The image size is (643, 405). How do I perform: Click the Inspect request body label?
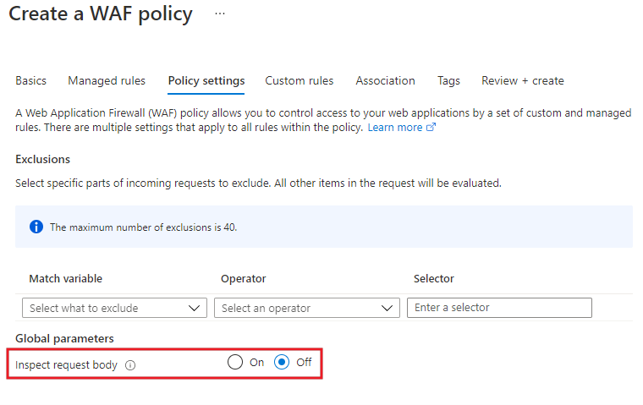coord(67,364)
